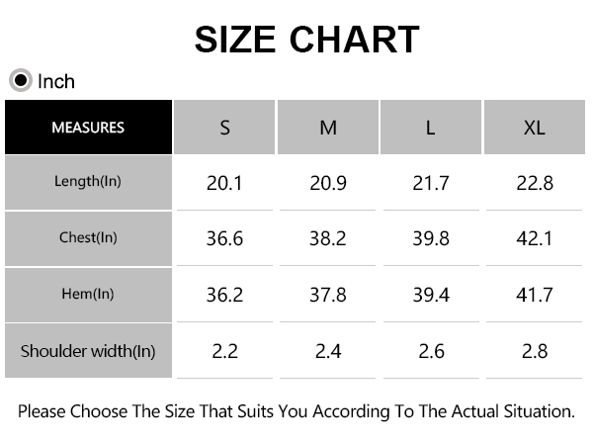Click the 37.8 hem value for M
This screenshot has height=445, width=593.
[x=328, y=295]
